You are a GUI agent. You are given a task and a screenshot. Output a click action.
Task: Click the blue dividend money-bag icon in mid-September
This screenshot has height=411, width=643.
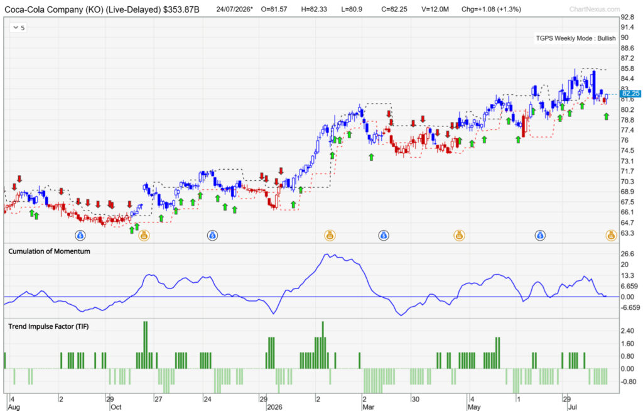80,235
